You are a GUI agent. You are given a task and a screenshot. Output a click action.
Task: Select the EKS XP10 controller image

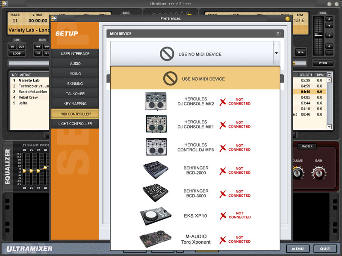[x=156, y=216]
